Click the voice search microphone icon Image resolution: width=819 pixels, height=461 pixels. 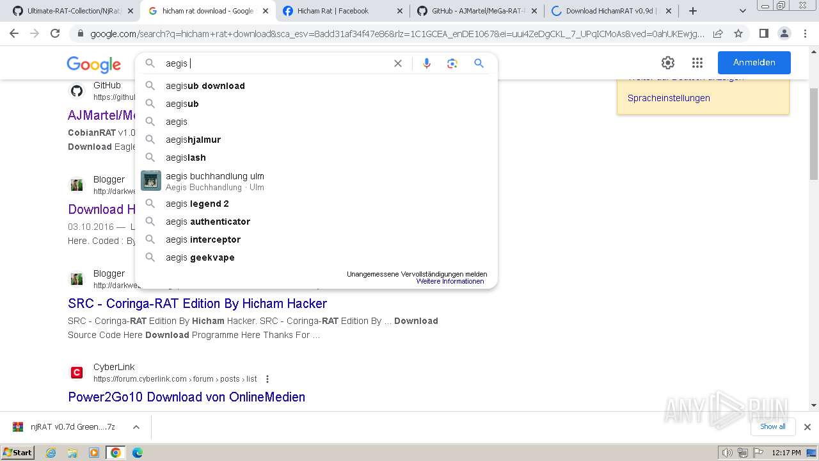[427, 63]
